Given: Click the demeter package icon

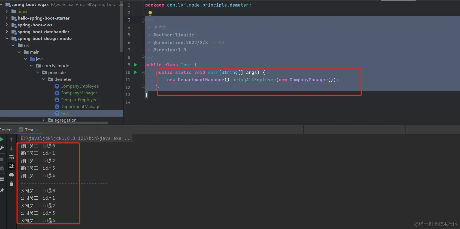Looking at the screenshot, I should pyautogui.click(x=51, y=79).
